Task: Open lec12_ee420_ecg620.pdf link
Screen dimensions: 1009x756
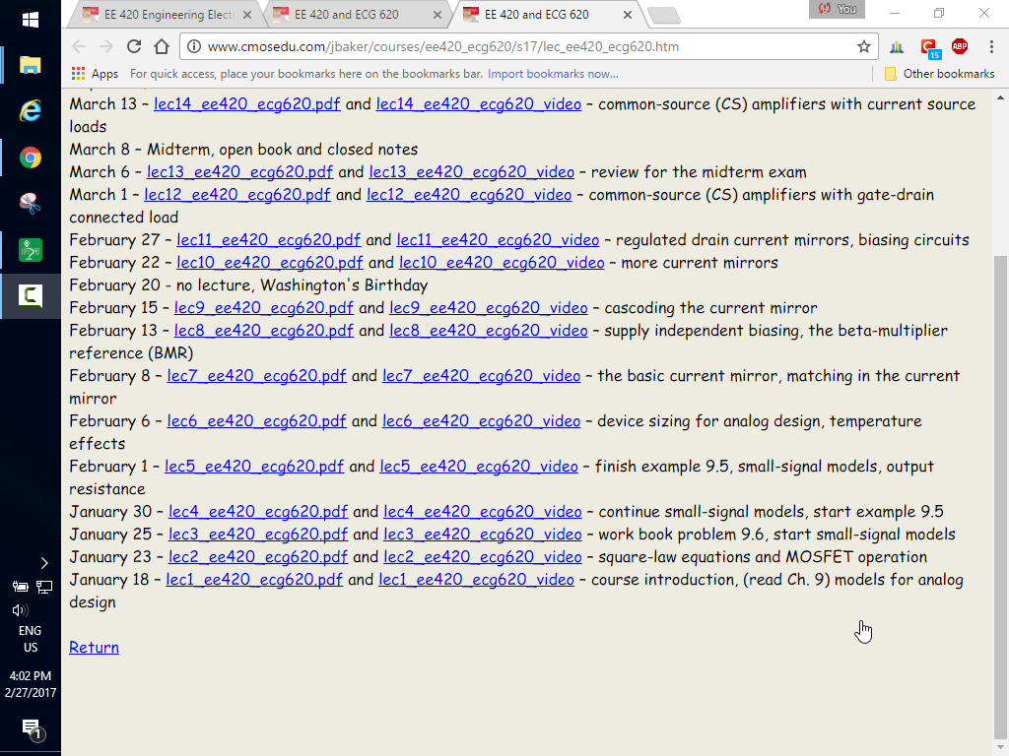Action: pyautogui.click(x=237, y=195)
